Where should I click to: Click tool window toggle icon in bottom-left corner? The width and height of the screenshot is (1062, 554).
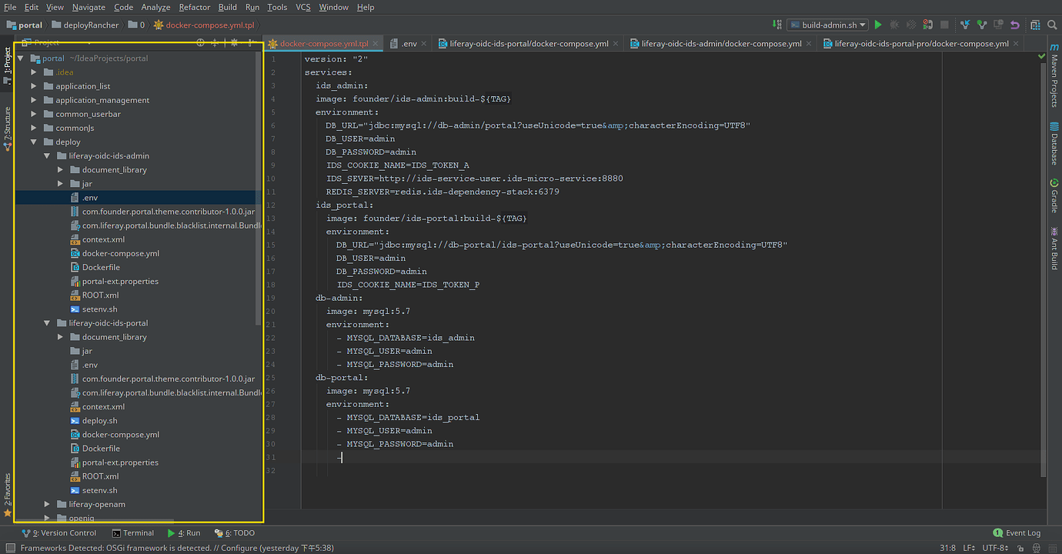9,548
